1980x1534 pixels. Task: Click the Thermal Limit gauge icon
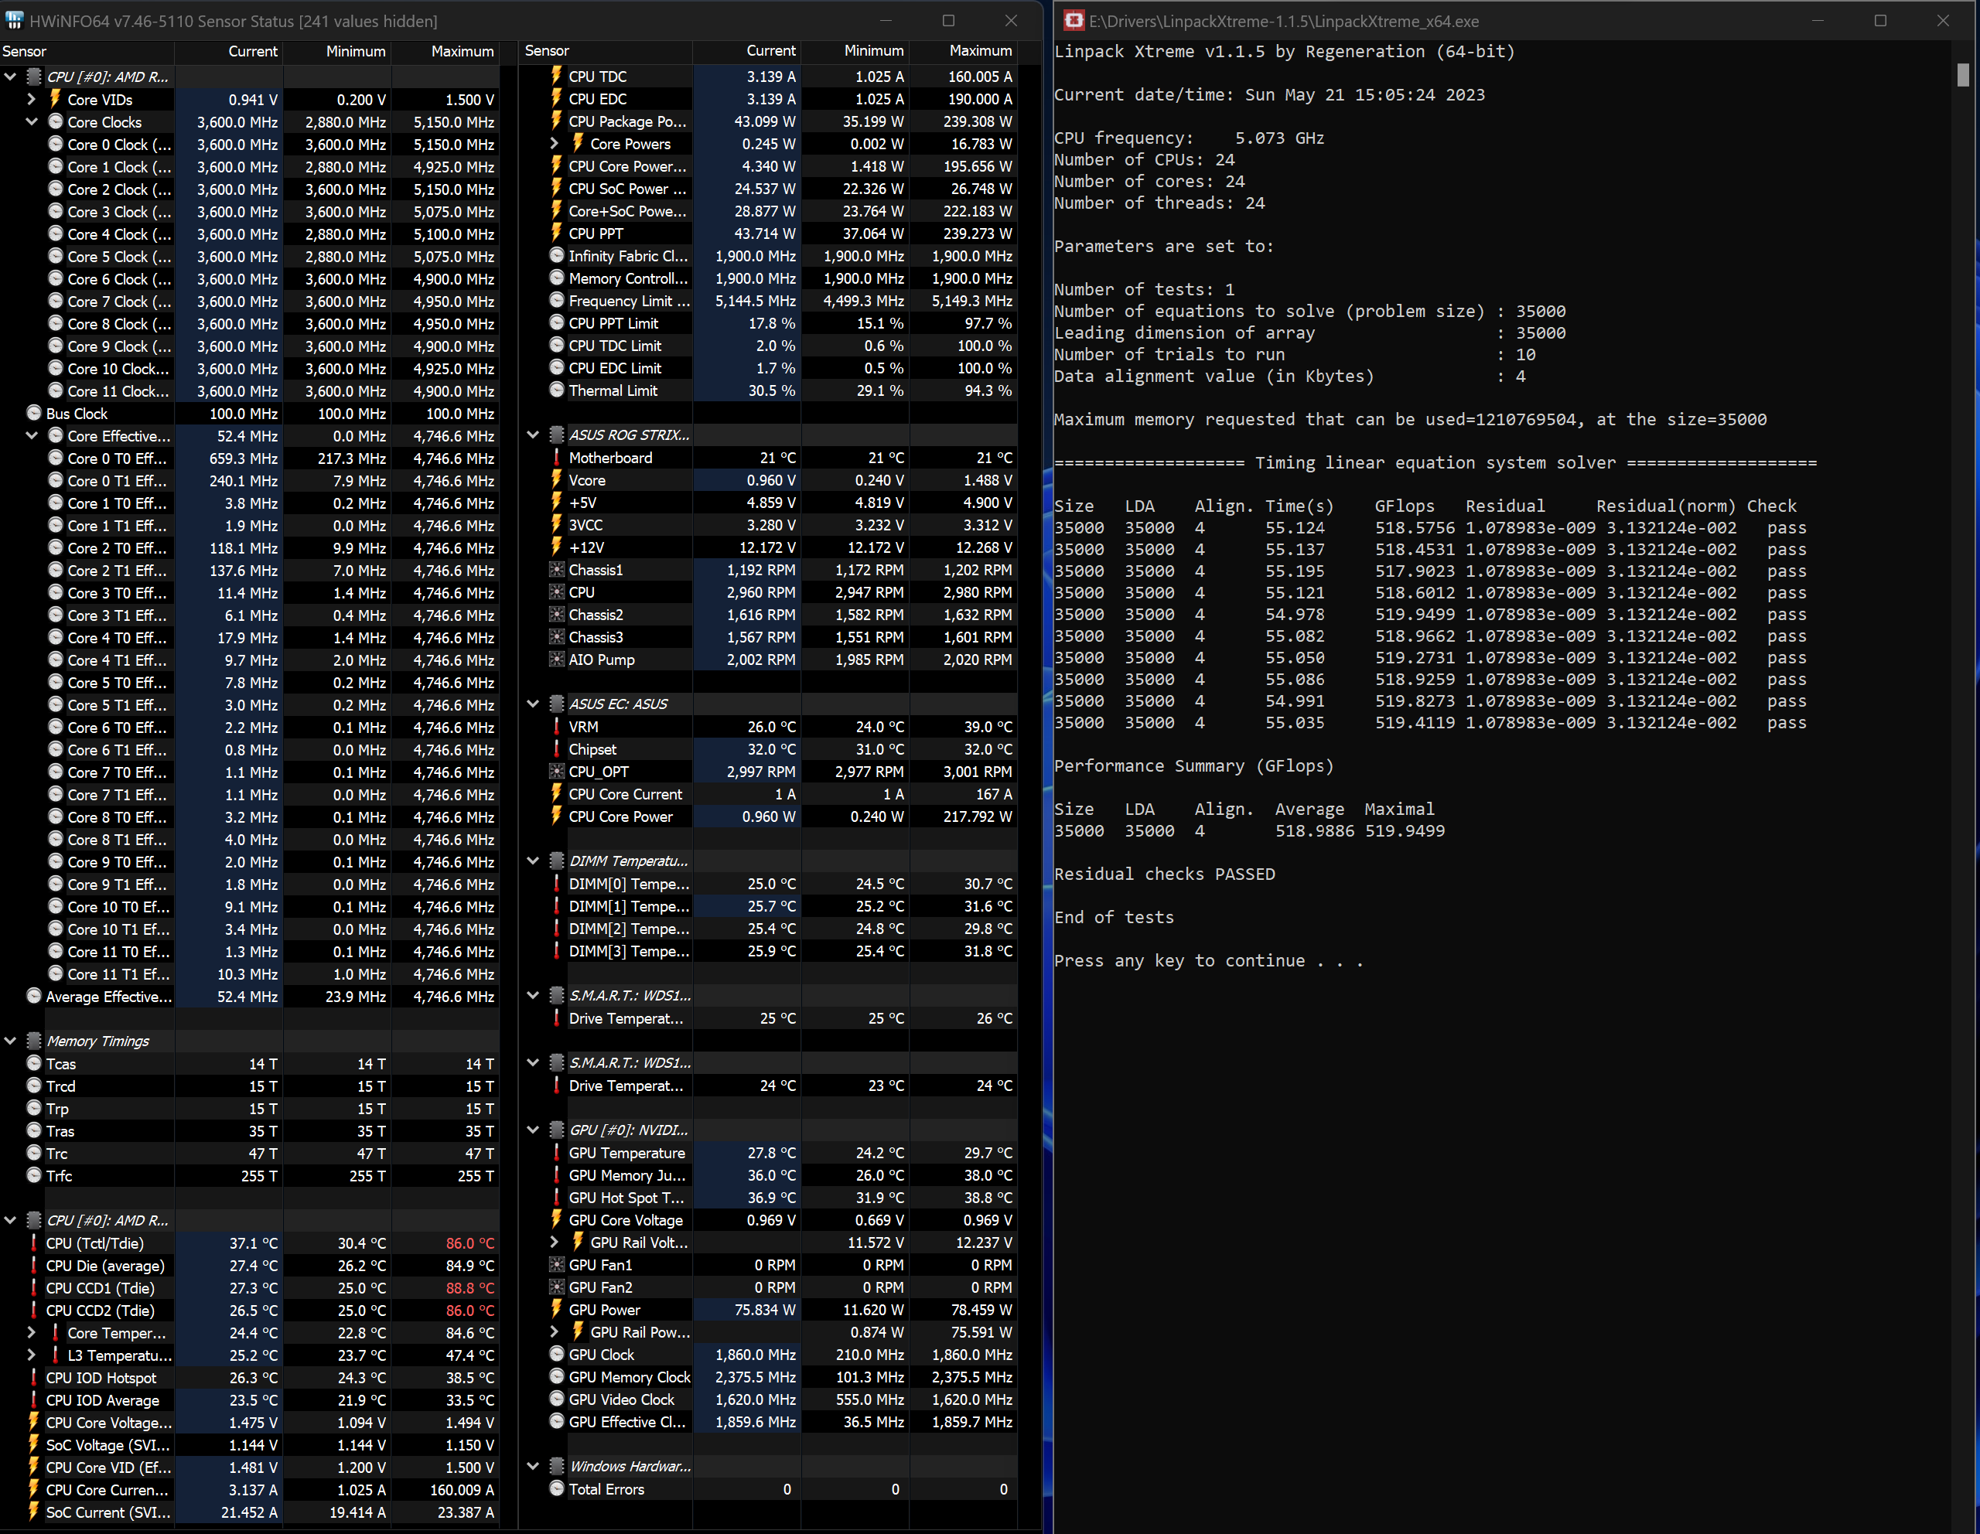coord(557,390)
